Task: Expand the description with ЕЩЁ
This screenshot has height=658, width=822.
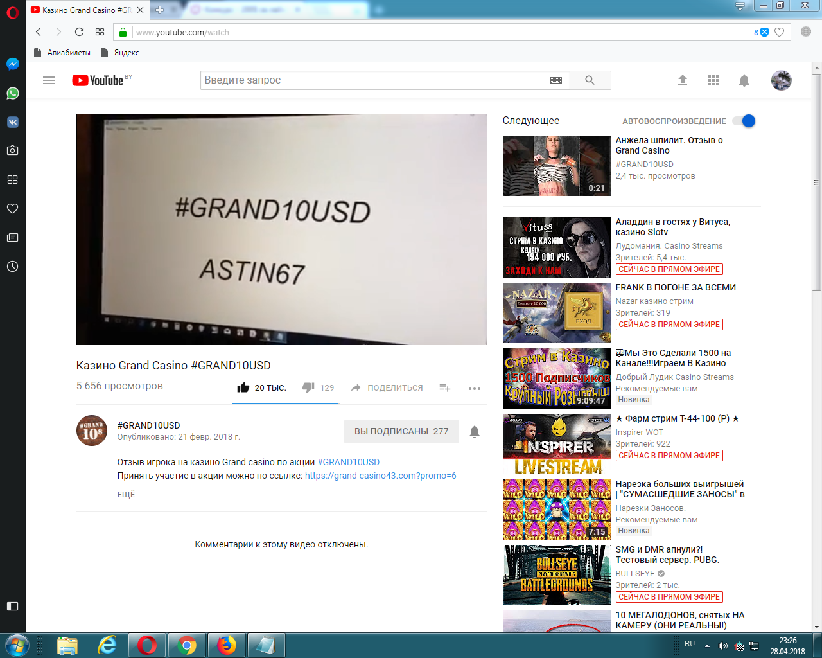Action: (x=126, y=494)
